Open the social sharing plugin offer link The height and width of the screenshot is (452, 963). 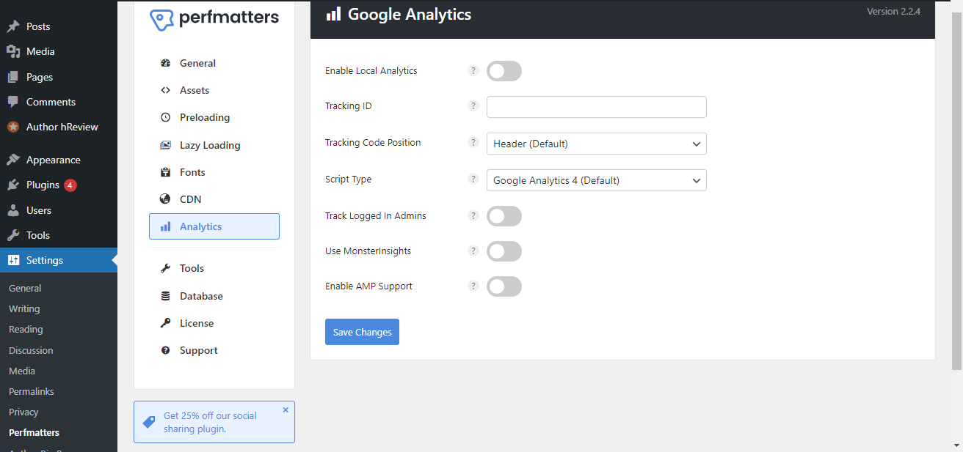209,422
